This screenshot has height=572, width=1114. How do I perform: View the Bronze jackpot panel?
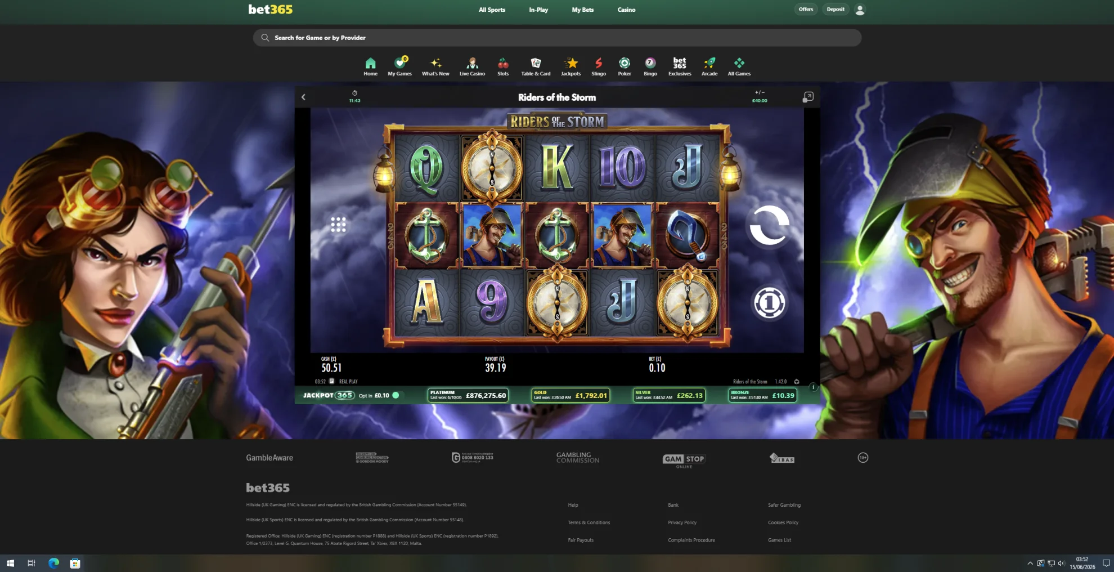pos(762,395)
